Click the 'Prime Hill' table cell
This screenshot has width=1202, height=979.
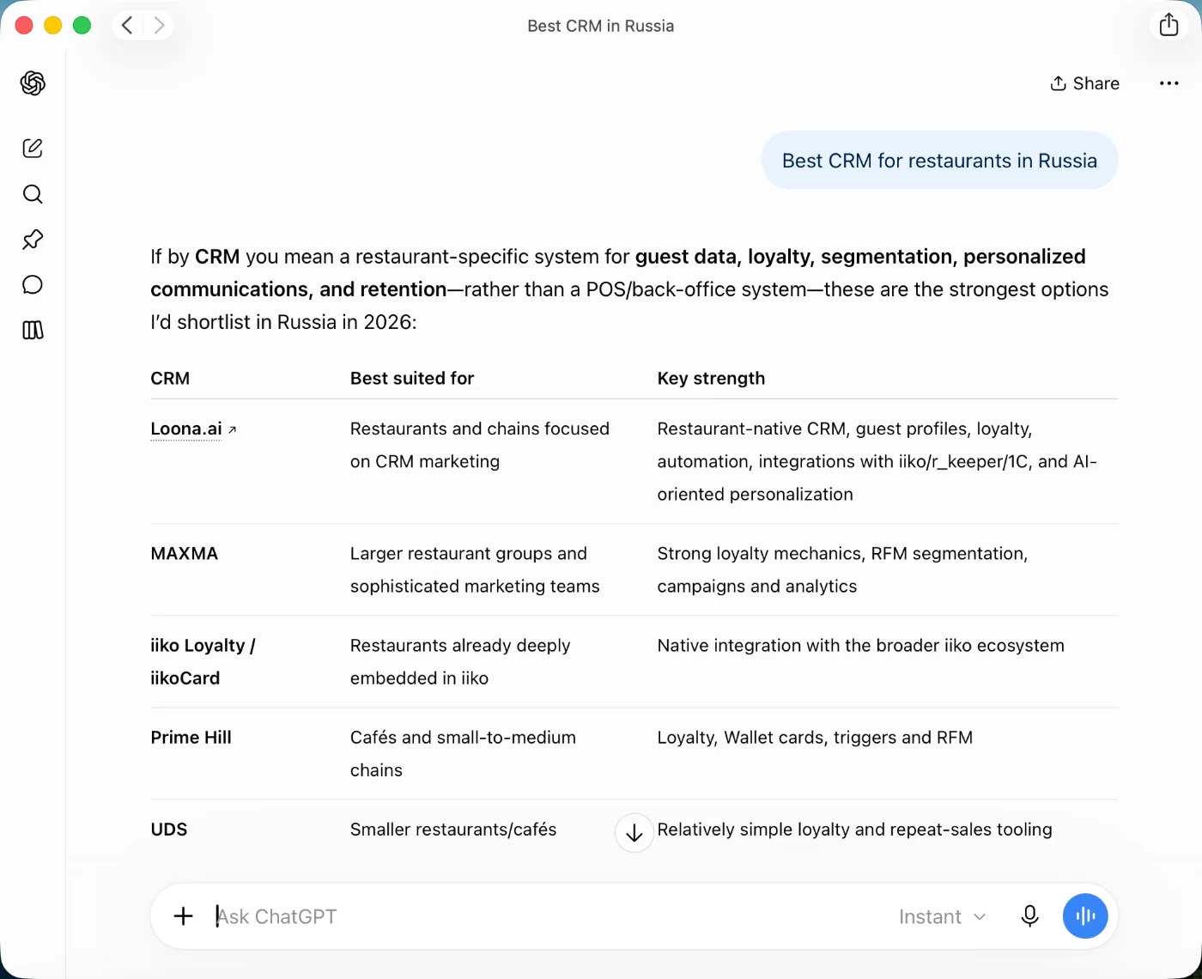[191, 738]
